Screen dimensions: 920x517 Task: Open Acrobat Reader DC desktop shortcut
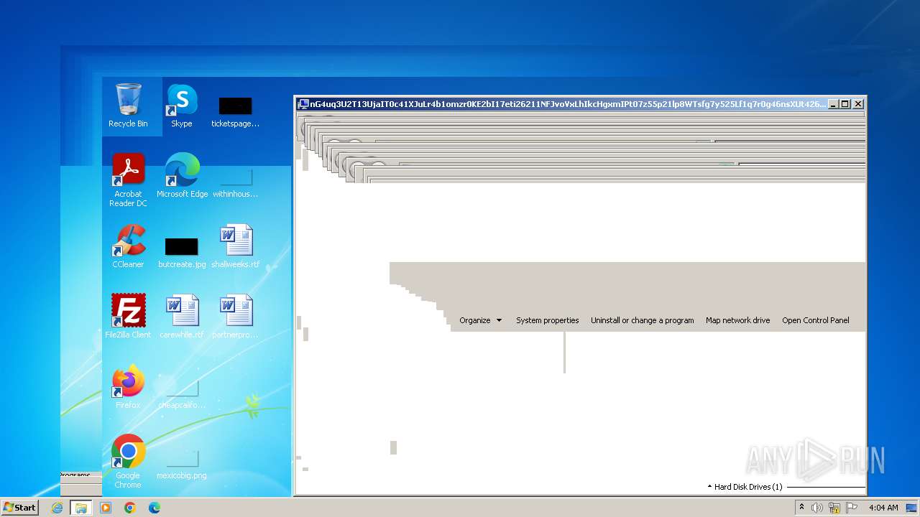pos(128,180)
